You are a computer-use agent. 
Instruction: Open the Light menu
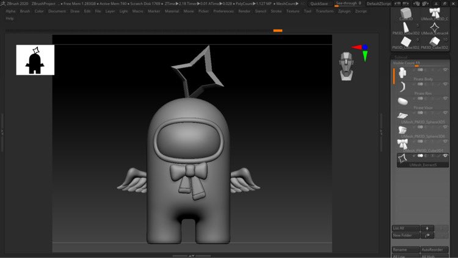(123, 11)
